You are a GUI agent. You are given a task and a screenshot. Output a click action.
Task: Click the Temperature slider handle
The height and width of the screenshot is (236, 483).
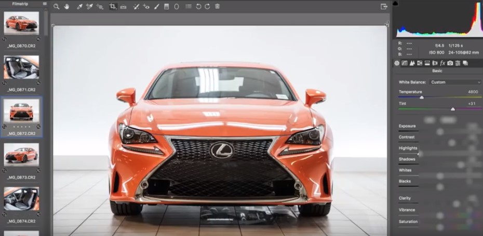click(x=422, y=97)
